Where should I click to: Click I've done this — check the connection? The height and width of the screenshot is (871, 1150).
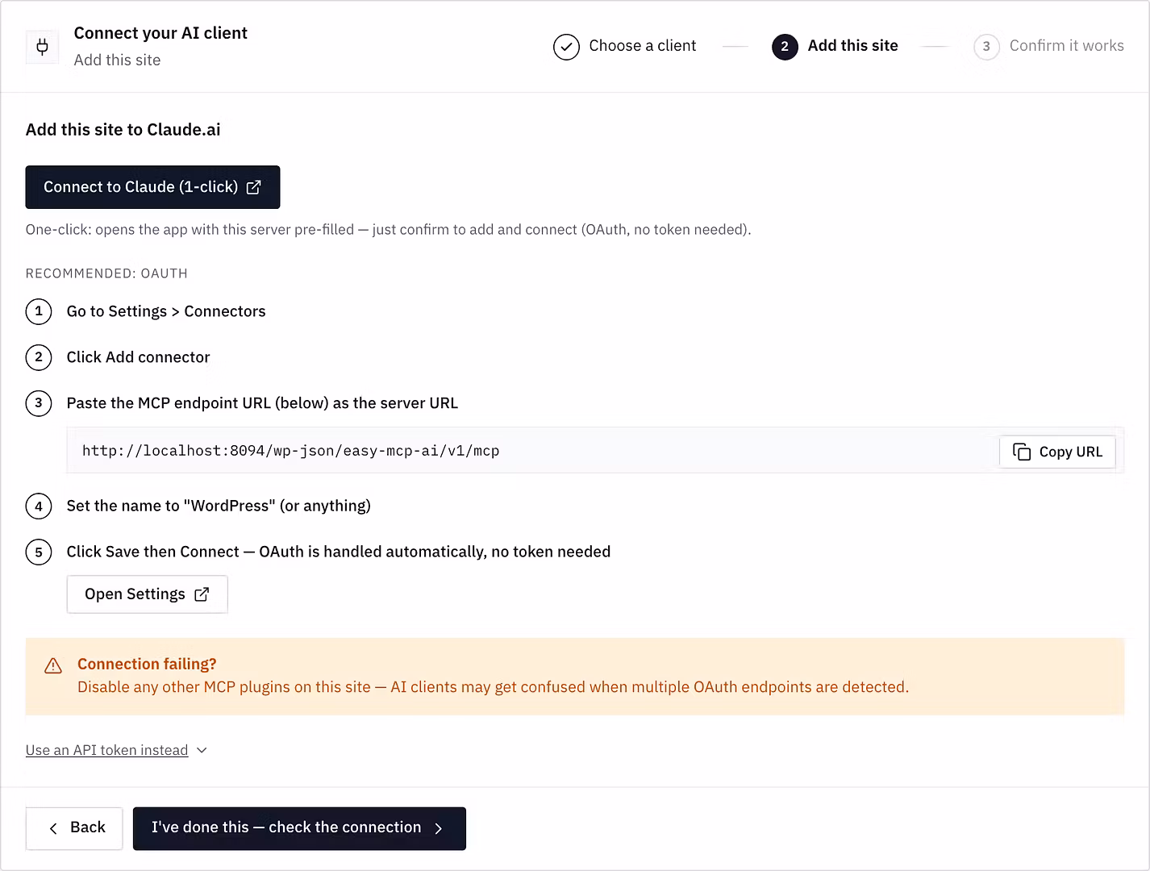(x=299, y=828)
